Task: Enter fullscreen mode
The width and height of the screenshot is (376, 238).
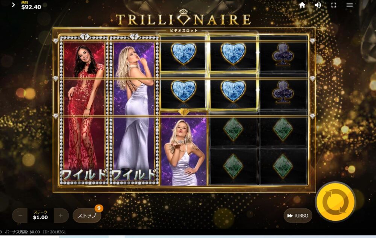Action: pos(334,5)
